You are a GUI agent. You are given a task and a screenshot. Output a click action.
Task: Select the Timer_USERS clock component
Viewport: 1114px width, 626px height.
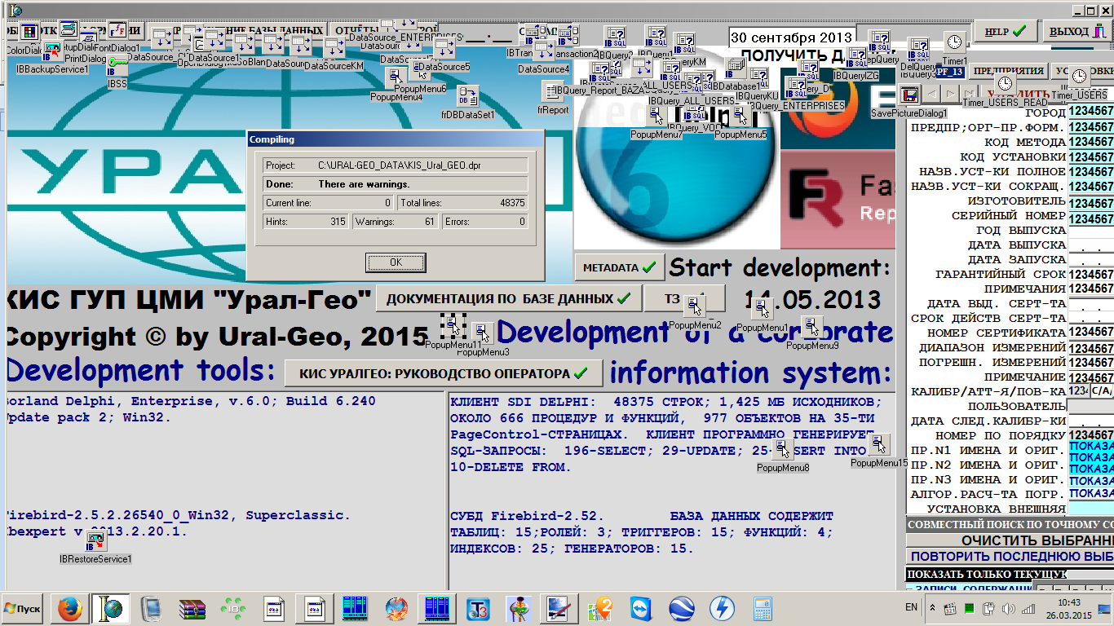[x=1080, y=77]
